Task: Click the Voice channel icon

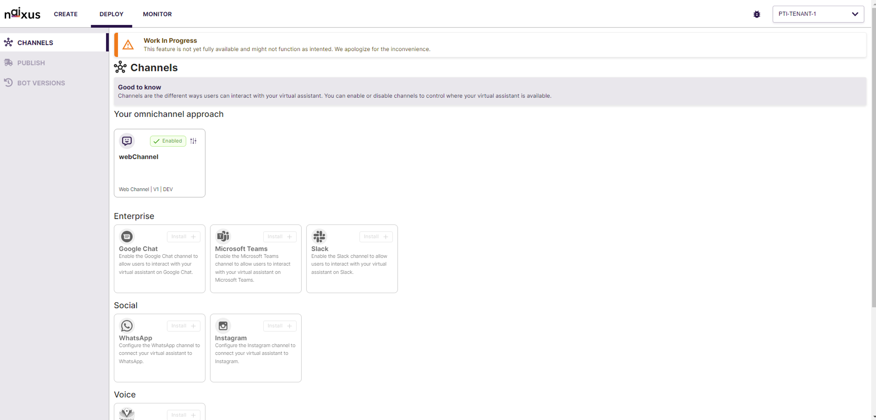Action: [127, 413]
